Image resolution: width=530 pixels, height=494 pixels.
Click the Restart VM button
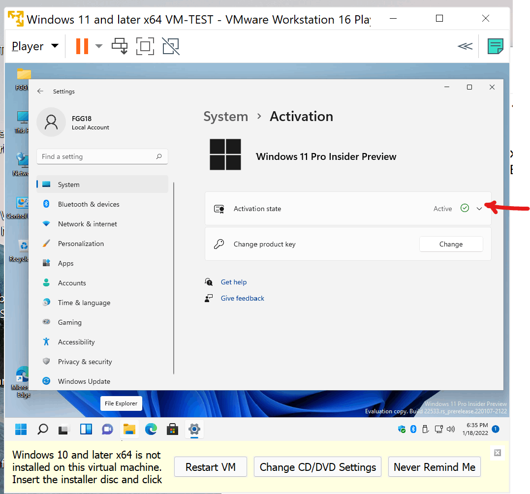(x=211, y=467)
